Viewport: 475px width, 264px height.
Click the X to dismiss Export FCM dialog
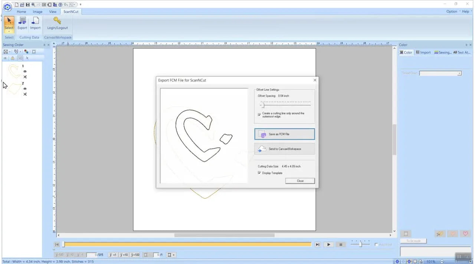(315, 80)
